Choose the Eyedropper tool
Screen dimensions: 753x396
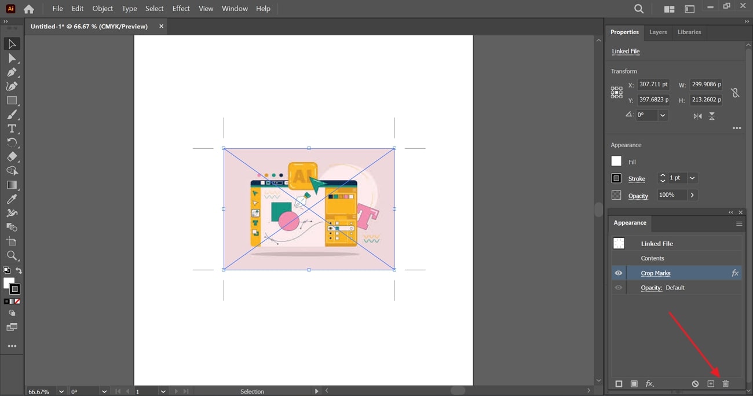click(x=12, y=199)
